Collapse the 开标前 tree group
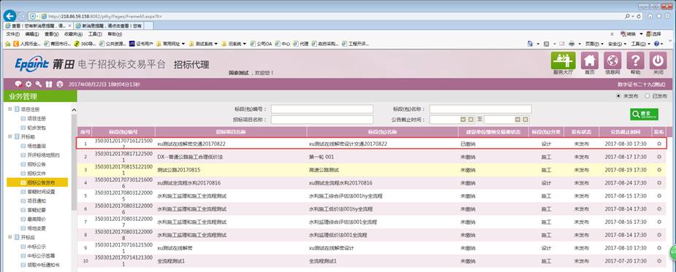The width and height of the screenshot is (676, 272). pos(10,136)
